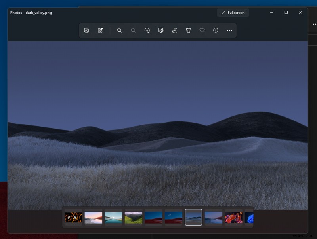The image size is (317, 239).
Task: Select the highlighted valley thumbnail in the filmstrip
Action: coord(193,217)
